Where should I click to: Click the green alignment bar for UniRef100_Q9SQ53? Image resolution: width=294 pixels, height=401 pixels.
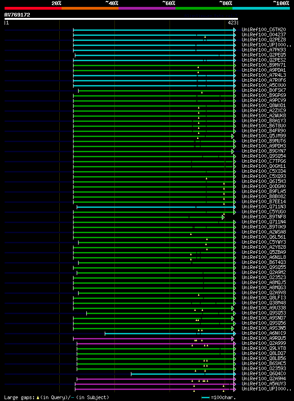pyautogui.click(x=161, y=314)
